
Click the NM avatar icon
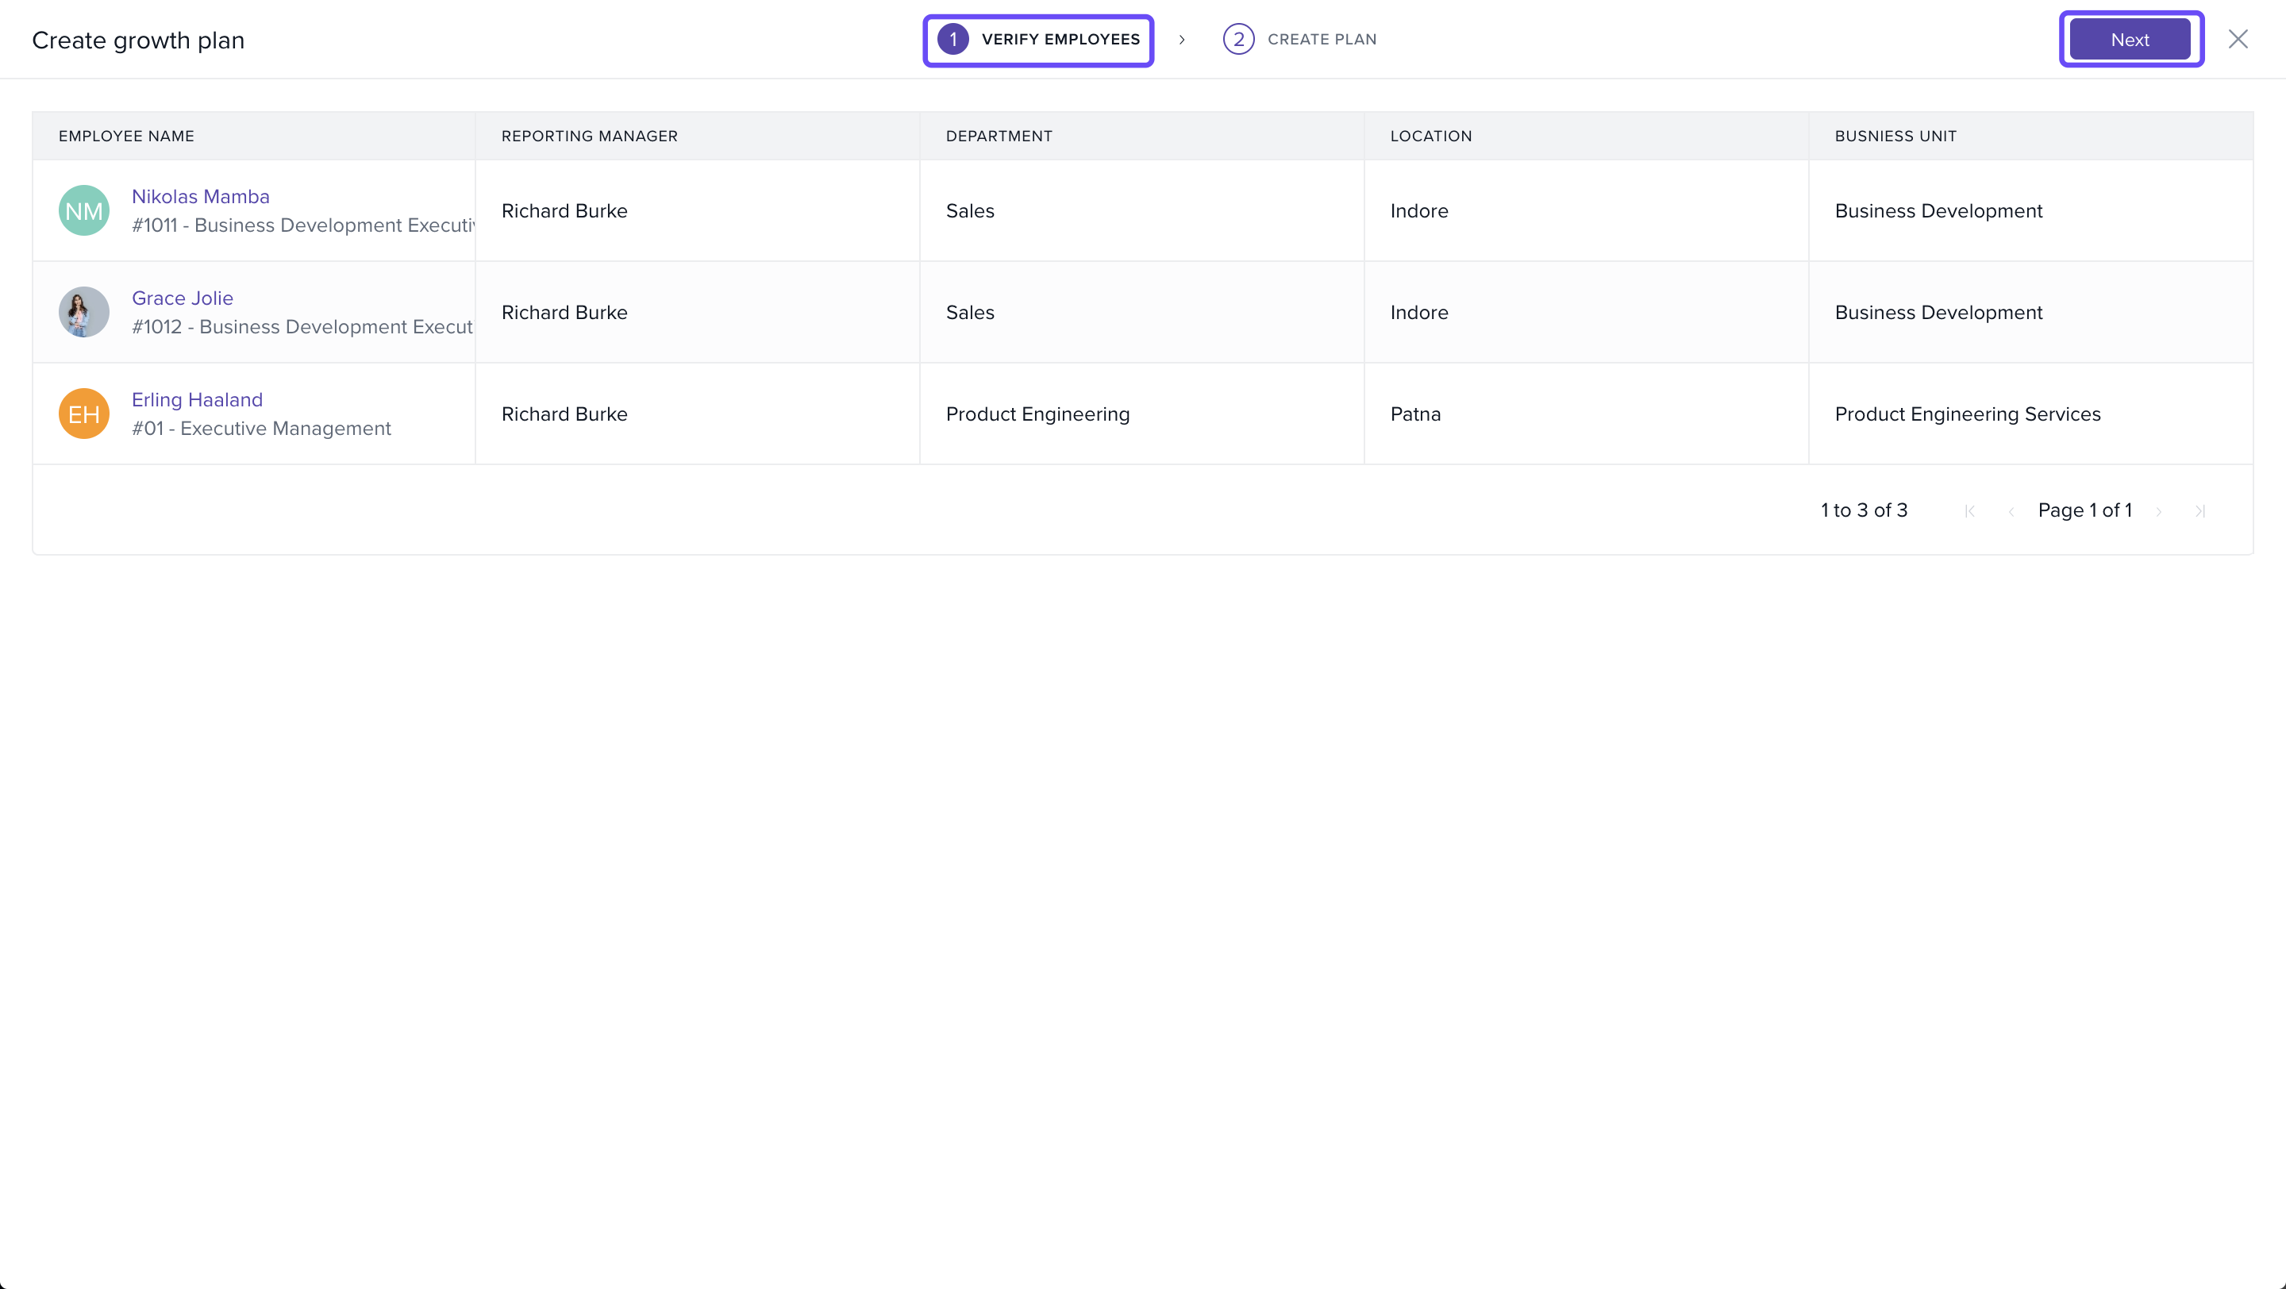tap(84, 211)
